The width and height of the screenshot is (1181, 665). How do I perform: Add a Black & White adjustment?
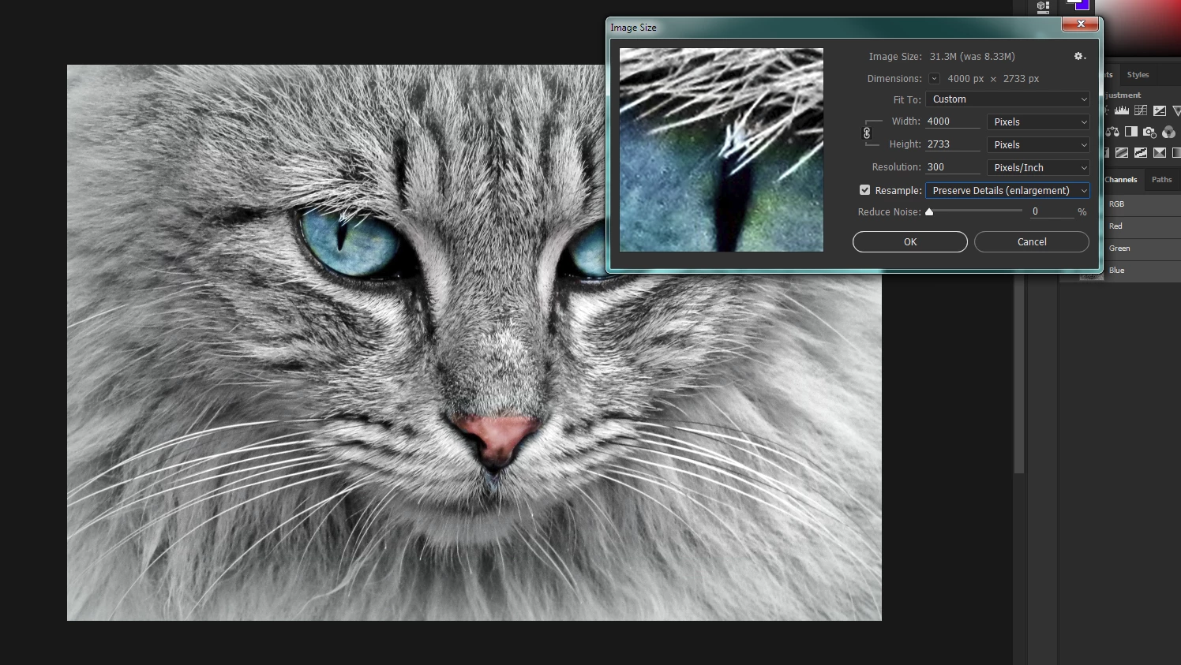pyautogui.click(x=1131, y=132)
